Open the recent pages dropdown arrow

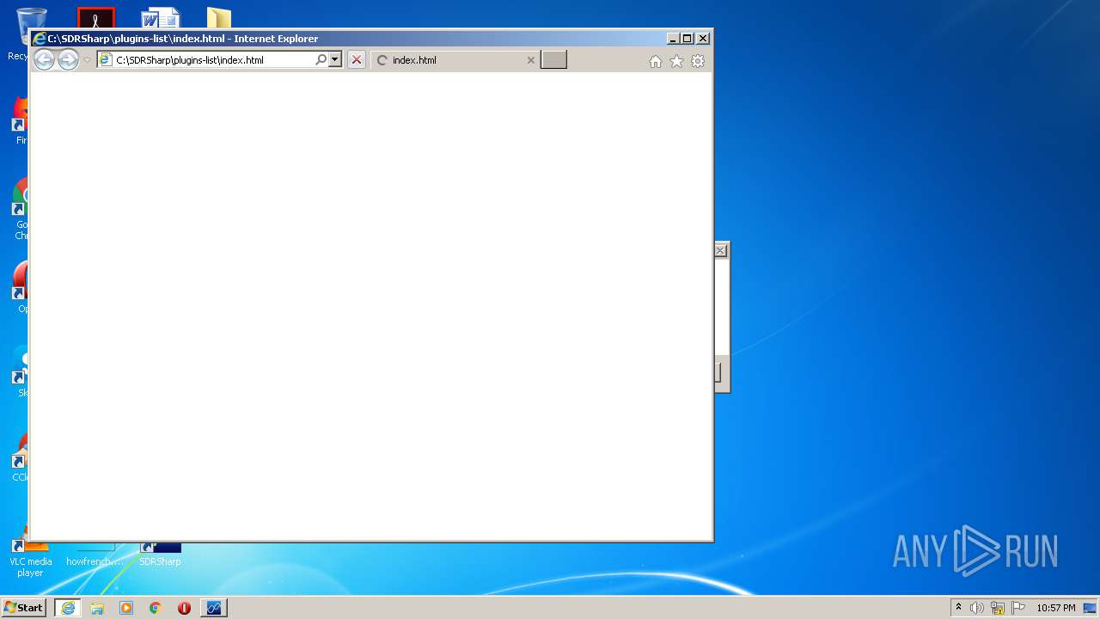[x=87, y=60]
